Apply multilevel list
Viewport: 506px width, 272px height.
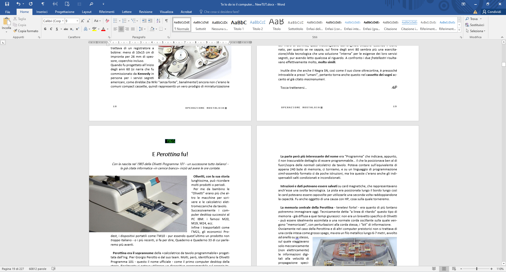(134, 21)
